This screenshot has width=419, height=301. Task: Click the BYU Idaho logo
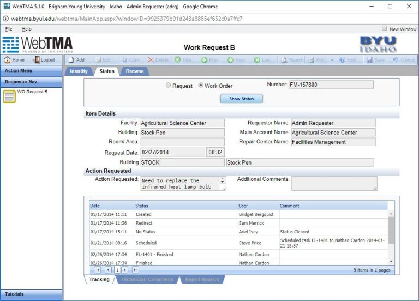[378, 44]
